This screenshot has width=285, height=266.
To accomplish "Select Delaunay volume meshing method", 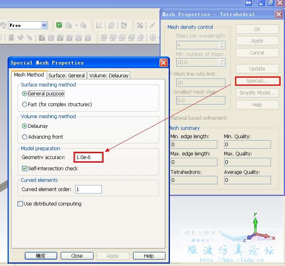I will click(x=24, y=126).
